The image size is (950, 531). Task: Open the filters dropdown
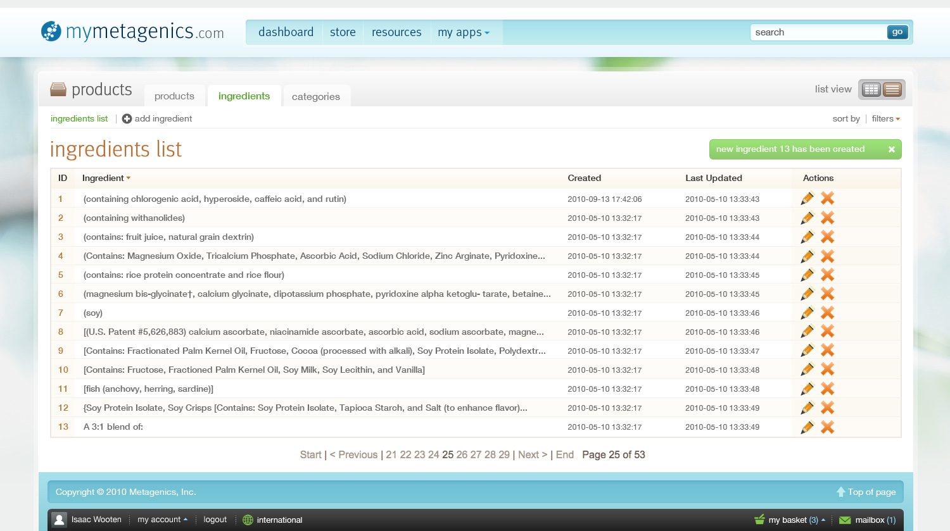click(885, 118)
